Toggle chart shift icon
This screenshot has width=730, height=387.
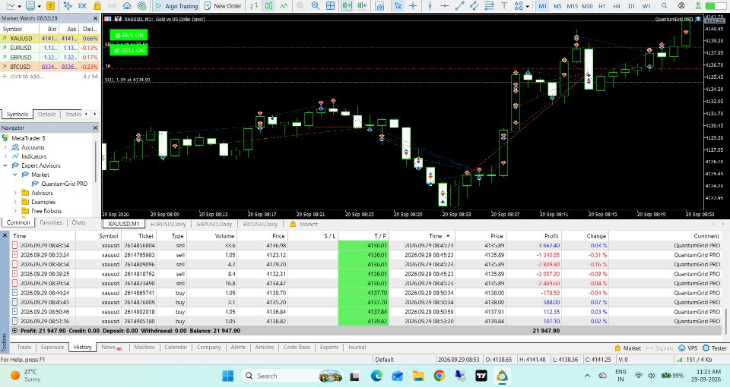coord(362,6)
